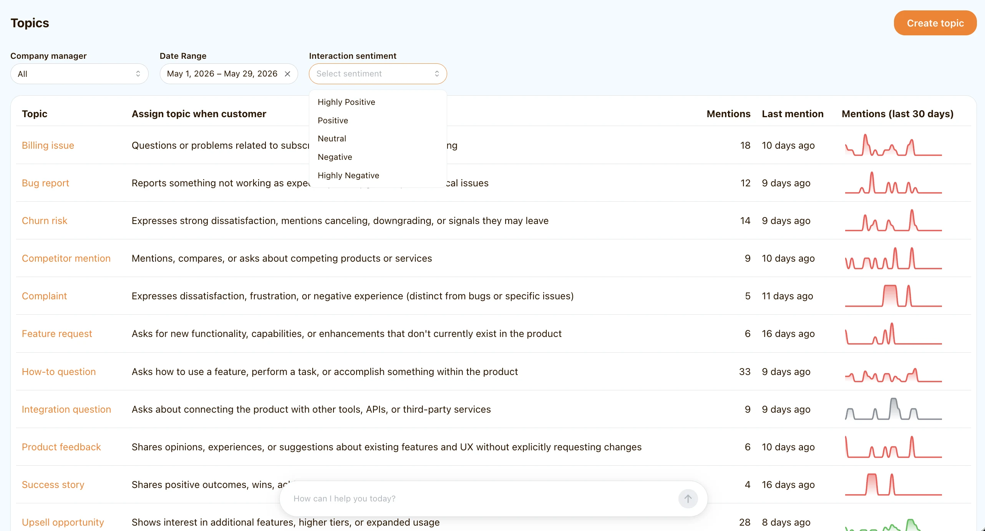This screenshot has width=985, height=531.
Task: Open the Date Range picker field
Action: (x=229, y=74)
